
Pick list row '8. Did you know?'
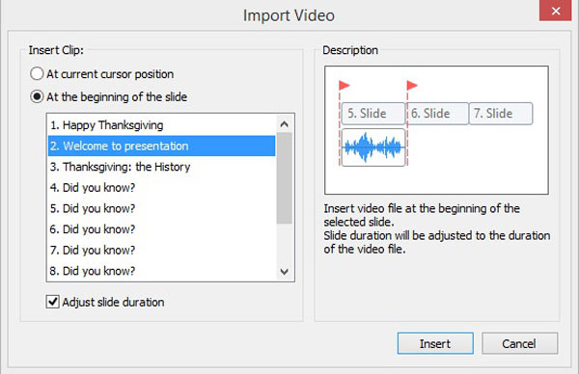pos(162,271)
